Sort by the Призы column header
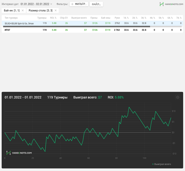Viewport: 185px width, 171px height. pos(94,18)
